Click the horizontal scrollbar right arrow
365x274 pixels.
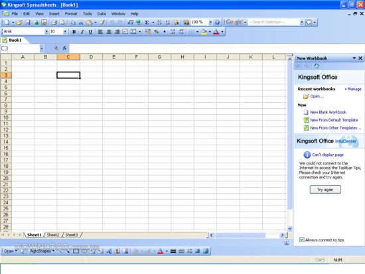(x=282, y=235)
